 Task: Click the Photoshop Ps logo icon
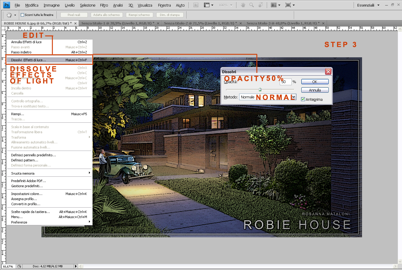click(6, 5)
